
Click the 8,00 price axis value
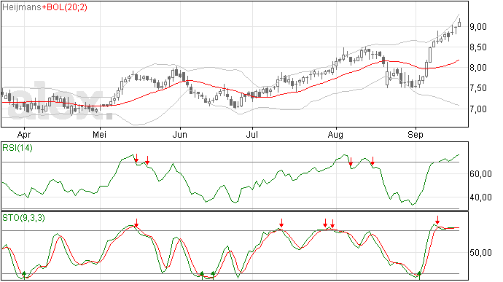[x=478, y=68]
